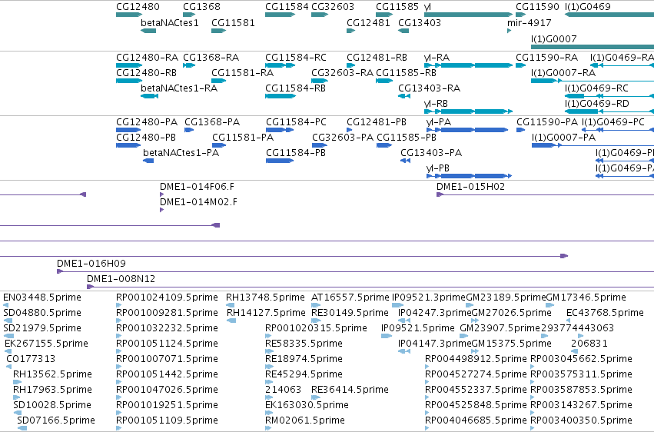The height and width of the screenshot is (432, 654).
Task: Click protein CG11584-PB
Action: [x=280, y=161]
